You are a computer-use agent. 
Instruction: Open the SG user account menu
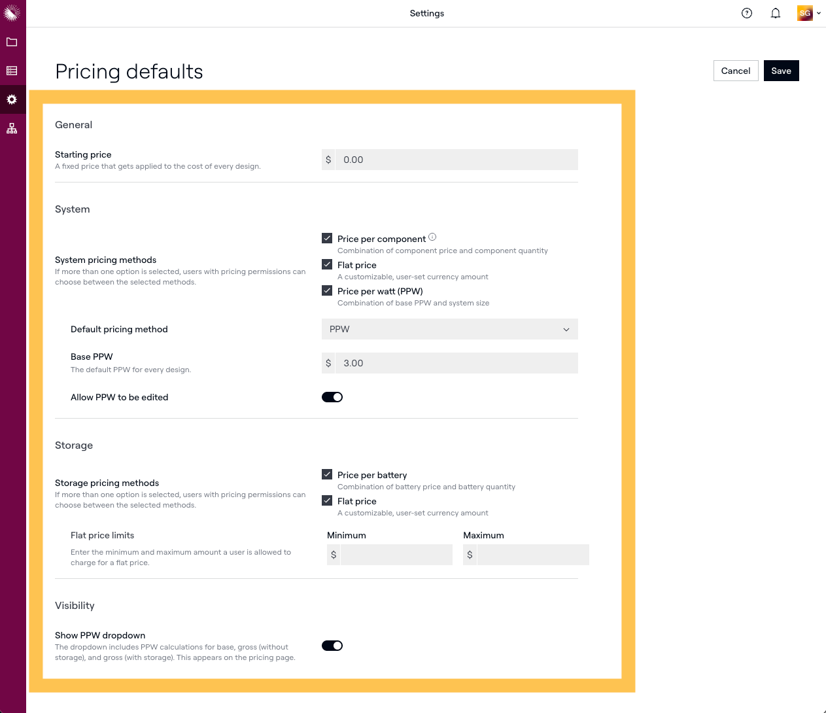coord(809,13)
